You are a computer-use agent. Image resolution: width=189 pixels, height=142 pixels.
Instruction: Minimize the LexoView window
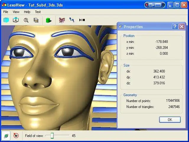170,5
